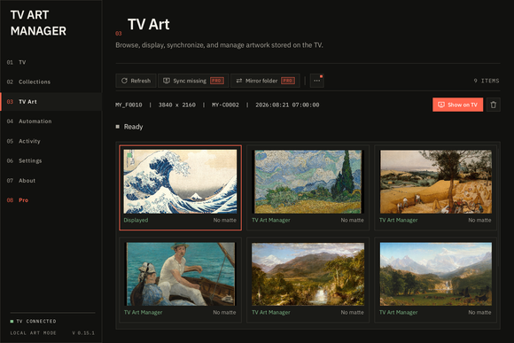
Task: Open the more options ellipsis menu
Action: tap(317, 81)
